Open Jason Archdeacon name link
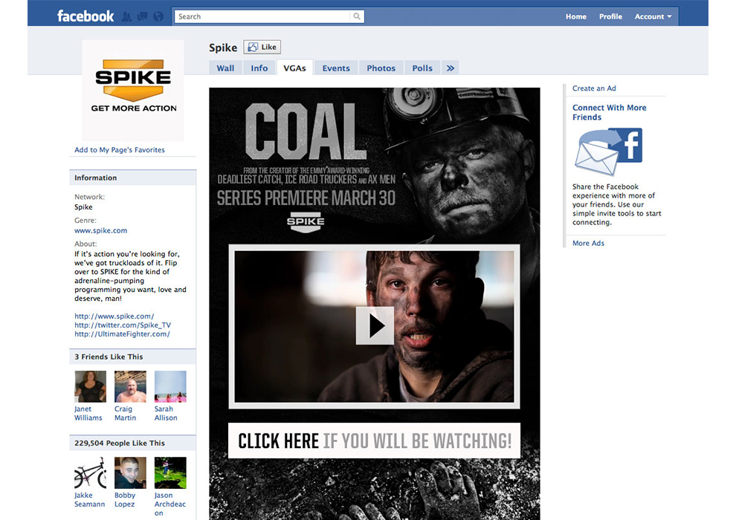 point(170,504)
